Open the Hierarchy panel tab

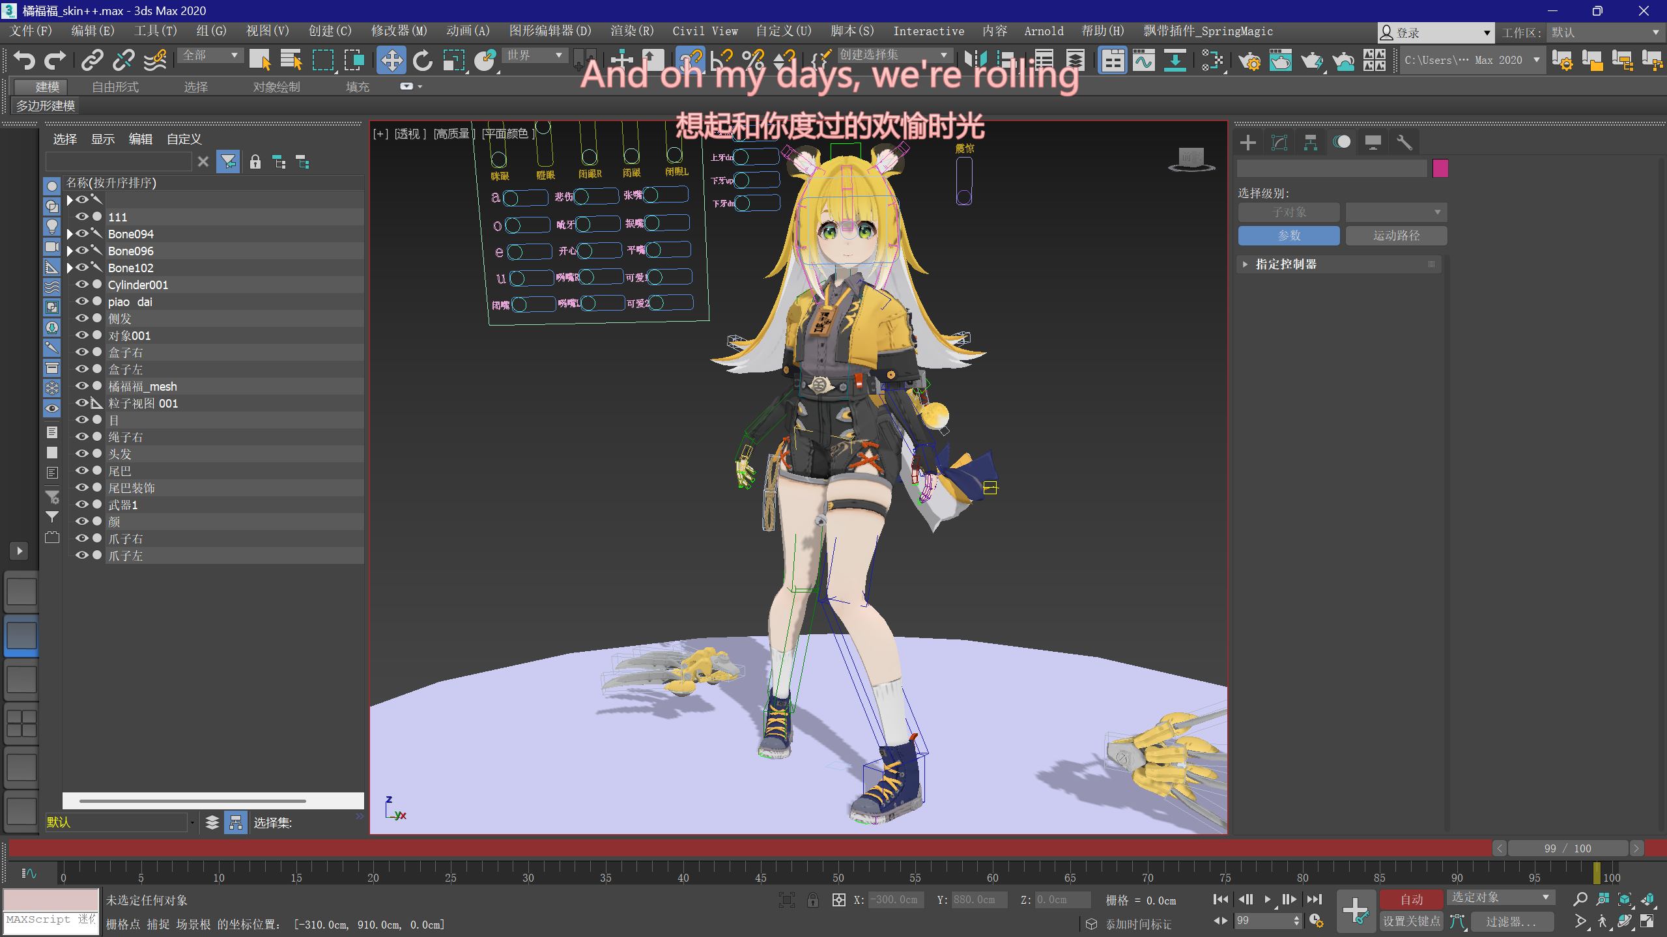1310,142
